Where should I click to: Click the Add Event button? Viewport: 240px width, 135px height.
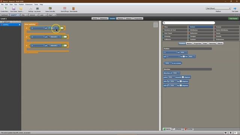(x=6, y=22)
